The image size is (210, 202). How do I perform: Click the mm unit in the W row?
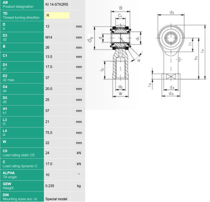coord(79,143)
